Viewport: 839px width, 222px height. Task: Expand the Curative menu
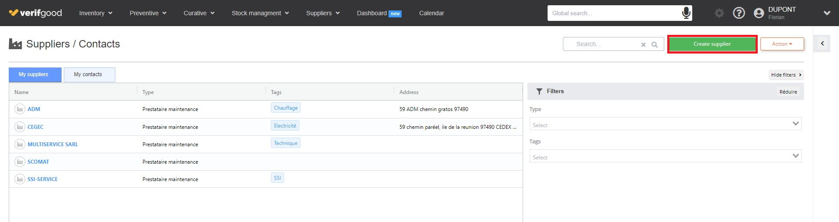[199, 13]
